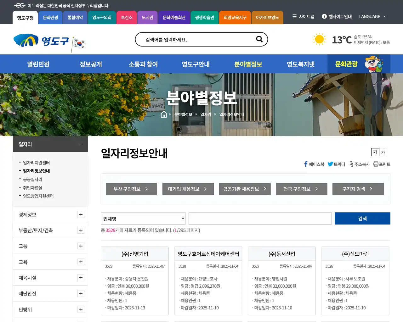403x322 pixels.
Task: Enlarge text with the bold 가 button
Action: click(x=375, y=152)
